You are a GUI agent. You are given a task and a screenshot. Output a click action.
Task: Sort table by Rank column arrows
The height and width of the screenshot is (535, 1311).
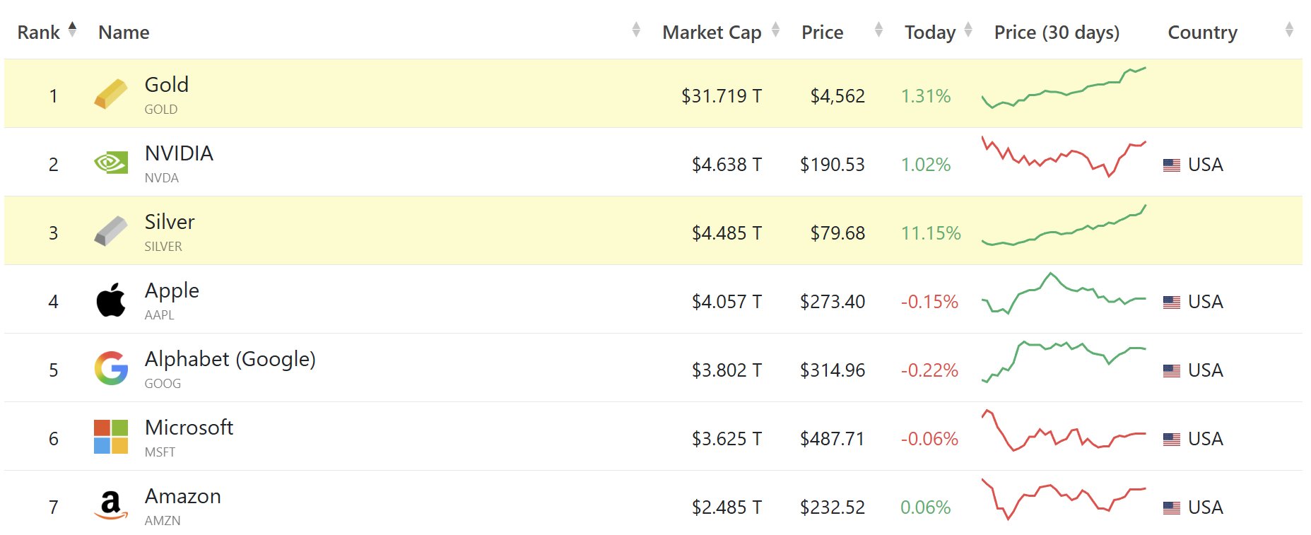(72, 30)
